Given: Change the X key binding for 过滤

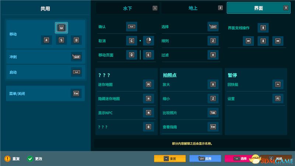Looking at the screenshot, I should pyautogui.click(x=213, y=55).
